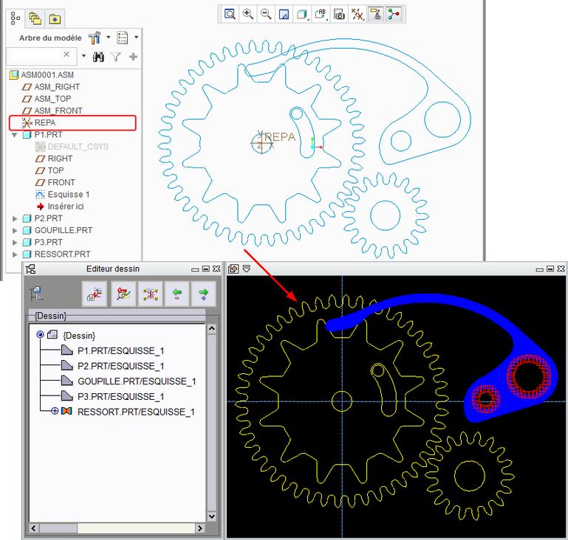Open the view manager camera icon
Image resolution: width=568 pixels, height=540 pixels.
340,15
